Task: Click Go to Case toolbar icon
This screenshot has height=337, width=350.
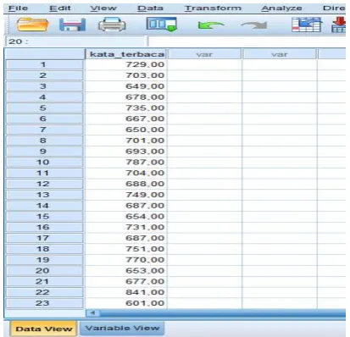Action: [x=307, y=25]
